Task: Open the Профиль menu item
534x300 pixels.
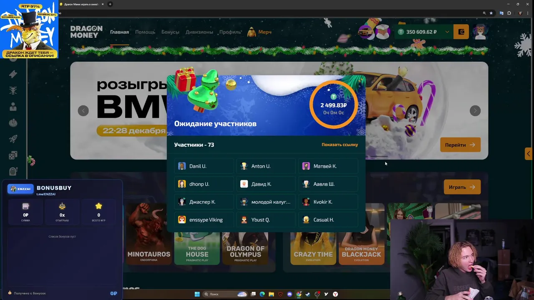Action: click(230, 32)
